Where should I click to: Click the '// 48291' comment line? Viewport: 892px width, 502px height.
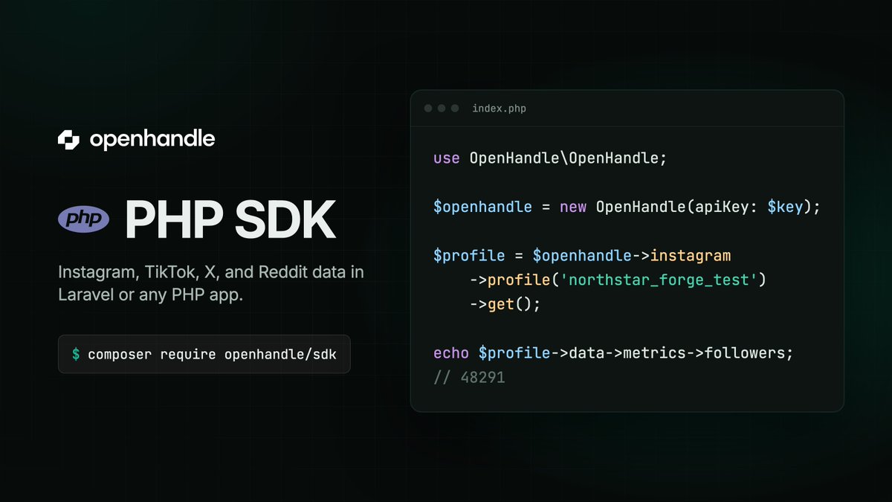coord(469,377)
